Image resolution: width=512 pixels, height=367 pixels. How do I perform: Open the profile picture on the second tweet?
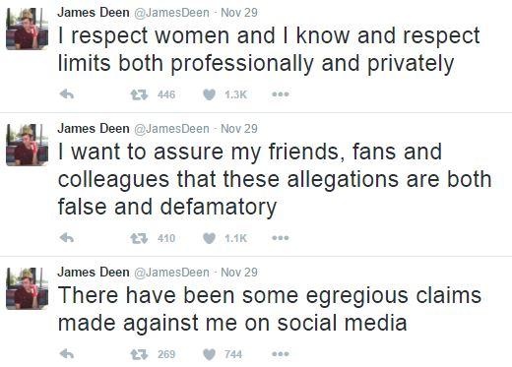(x=28, y=145)
